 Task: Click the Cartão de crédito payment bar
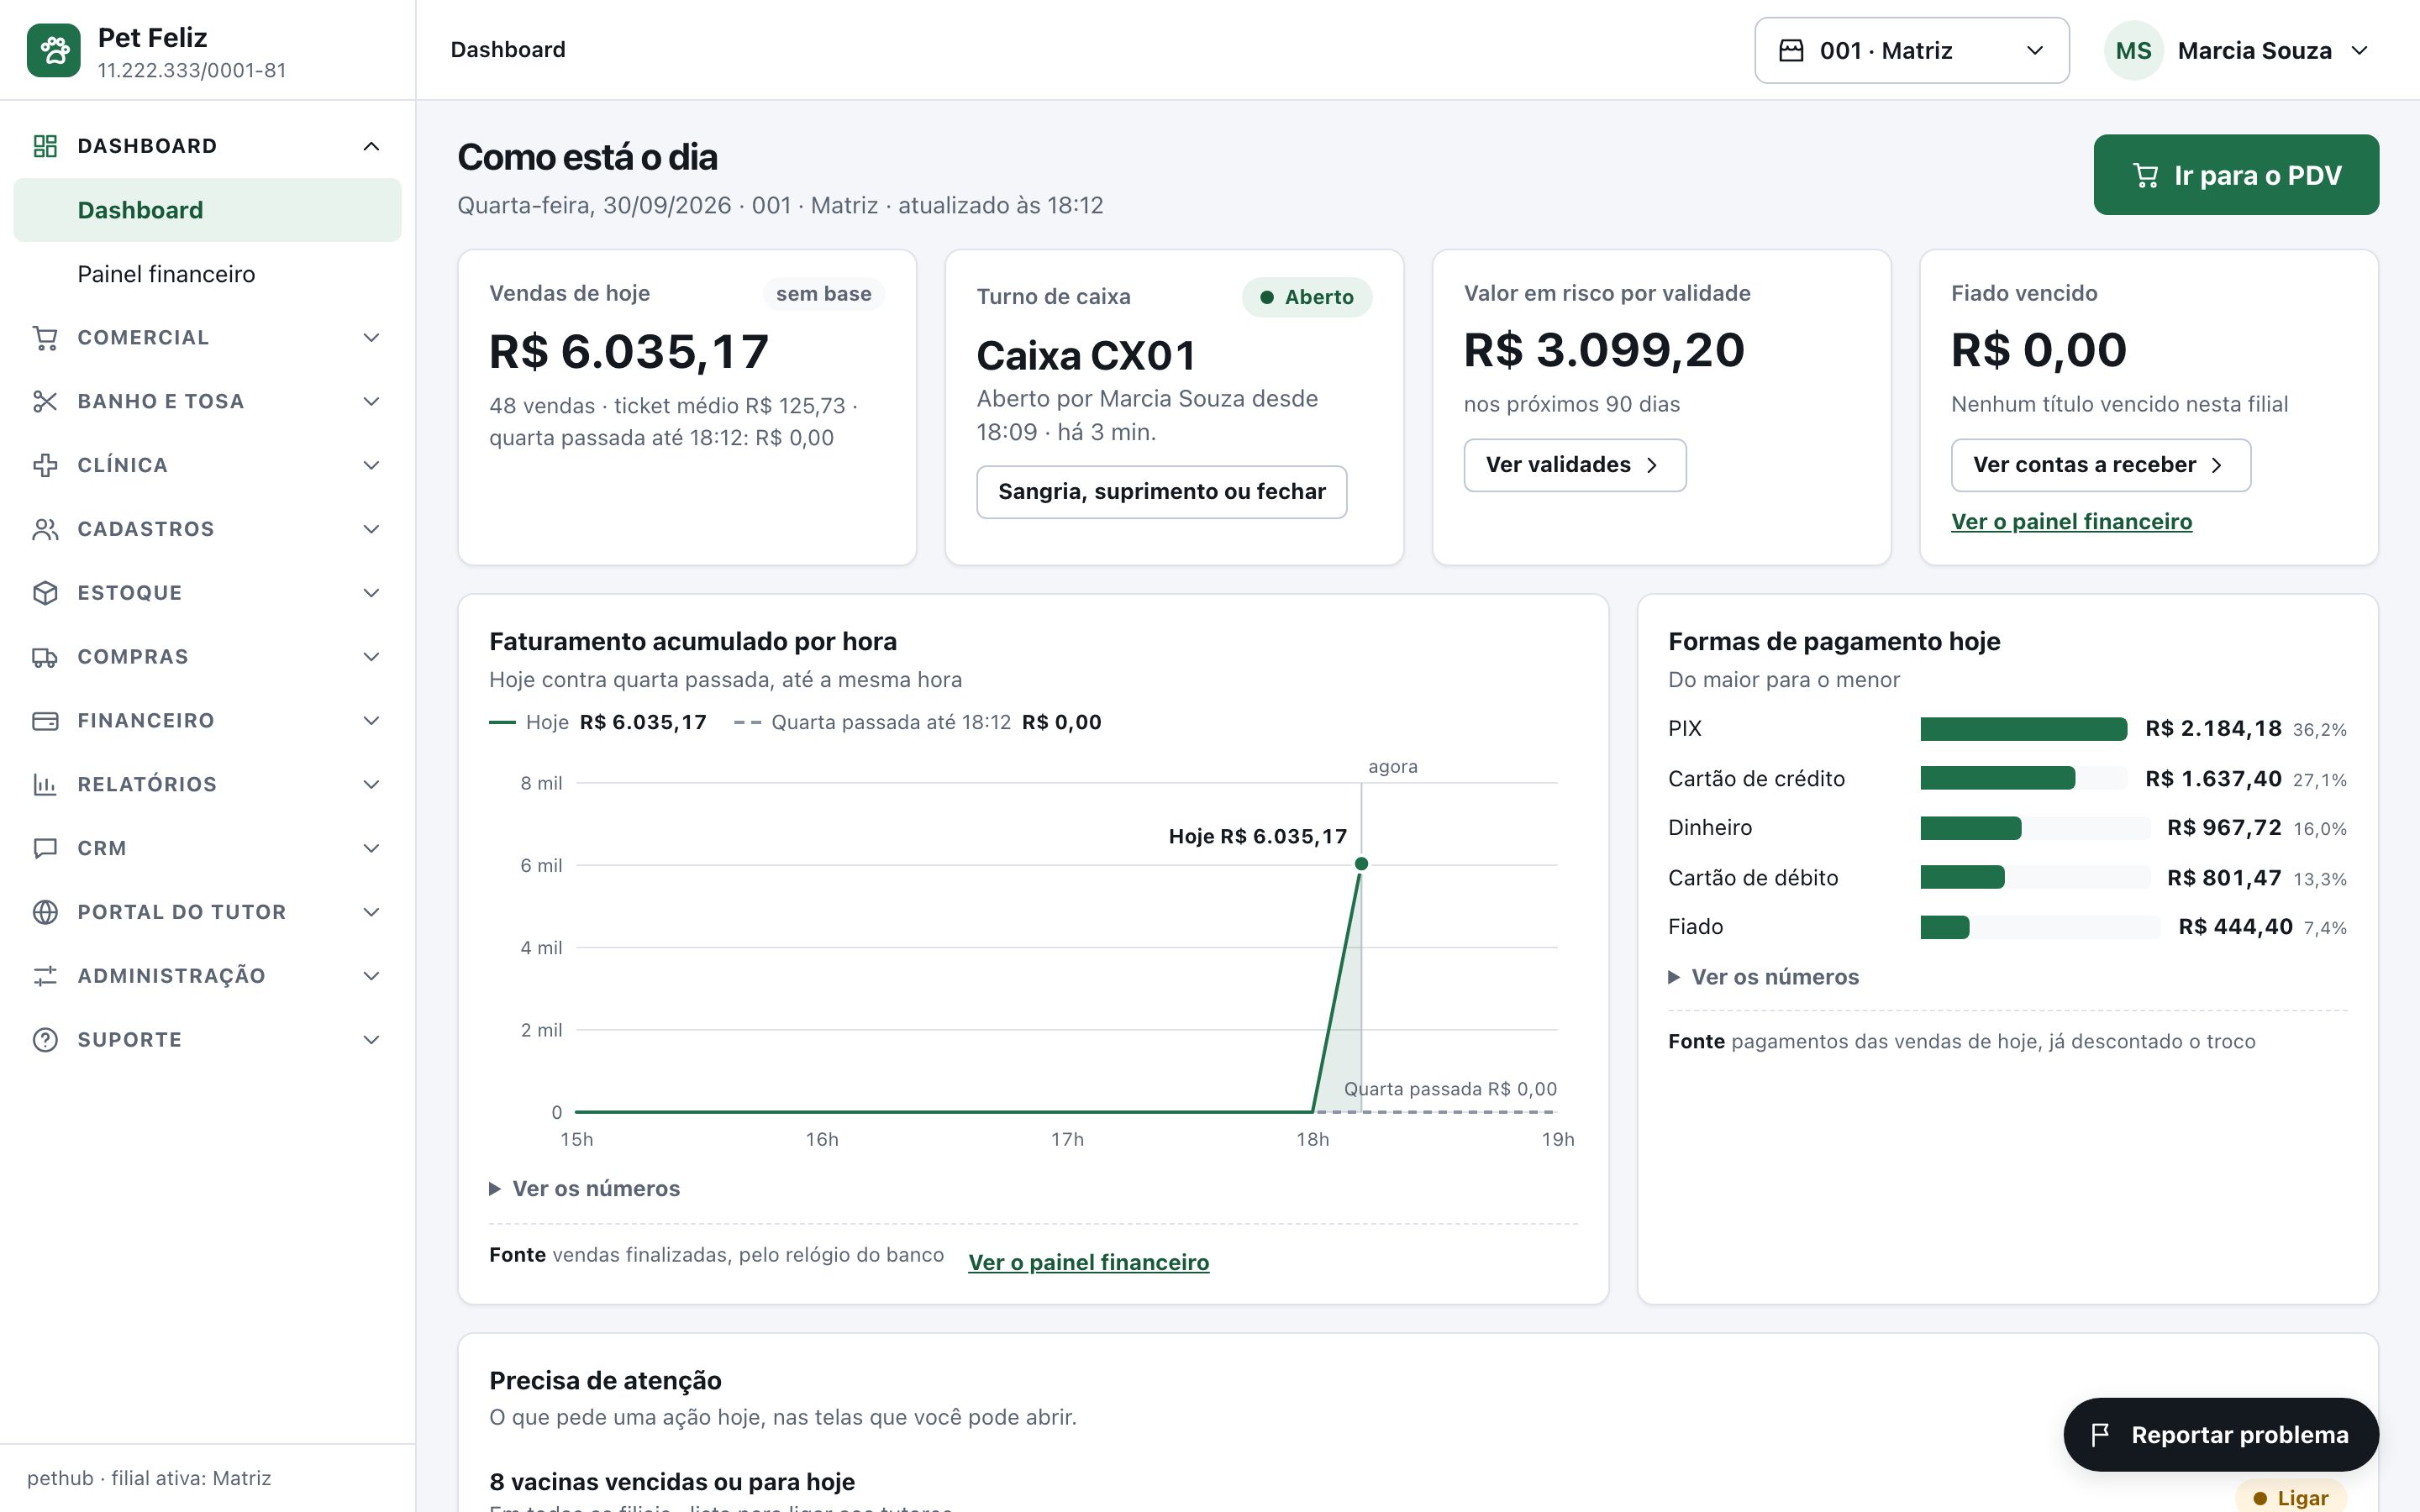1997,778
